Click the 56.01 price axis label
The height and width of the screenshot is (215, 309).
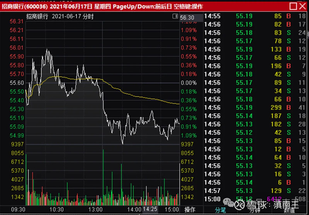click(x=17, y=47)
